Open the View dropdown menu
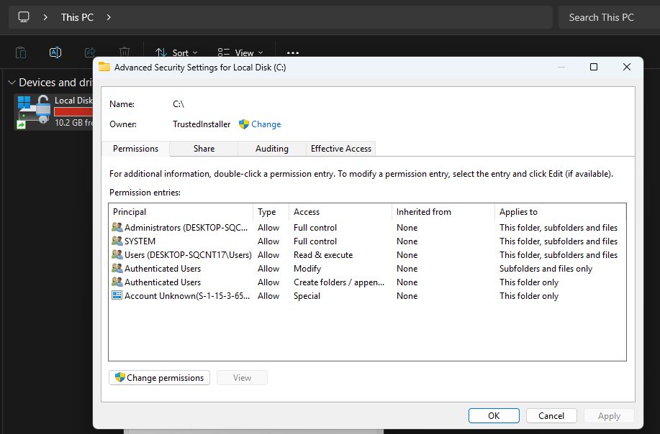 point(240,52)
